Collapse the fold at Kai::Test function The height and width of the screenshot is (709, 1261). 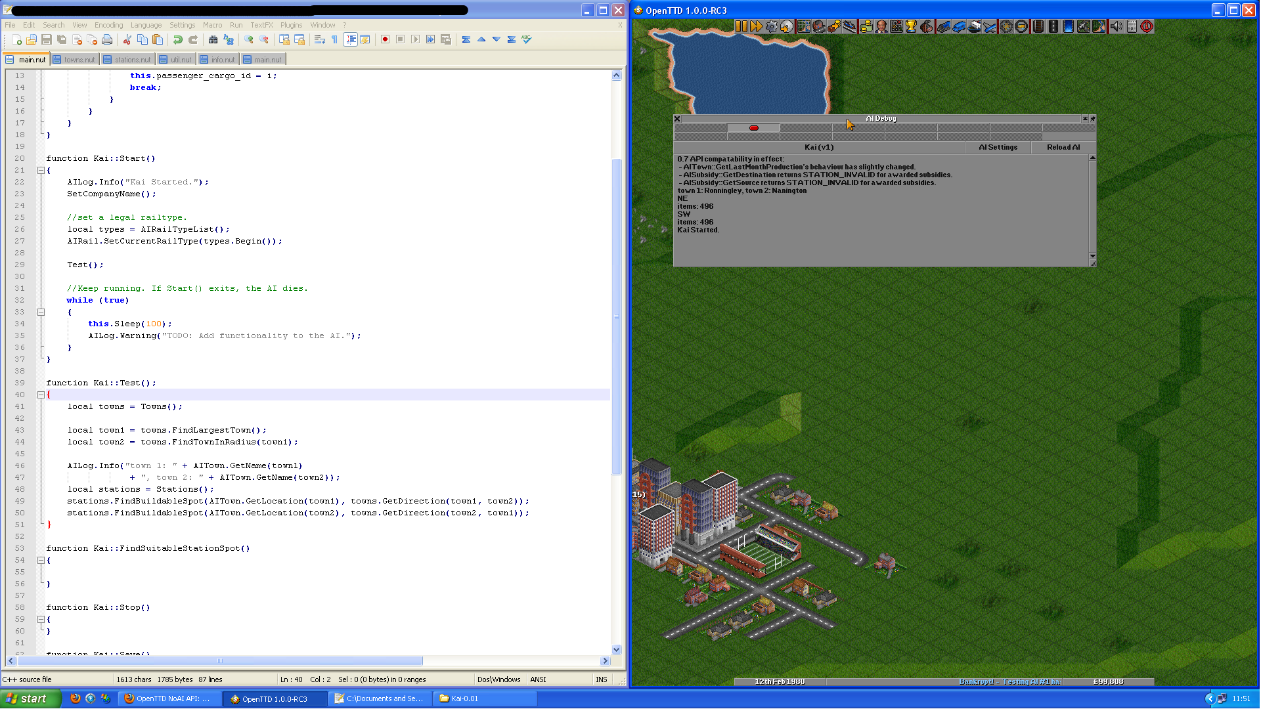coord(41,395)
